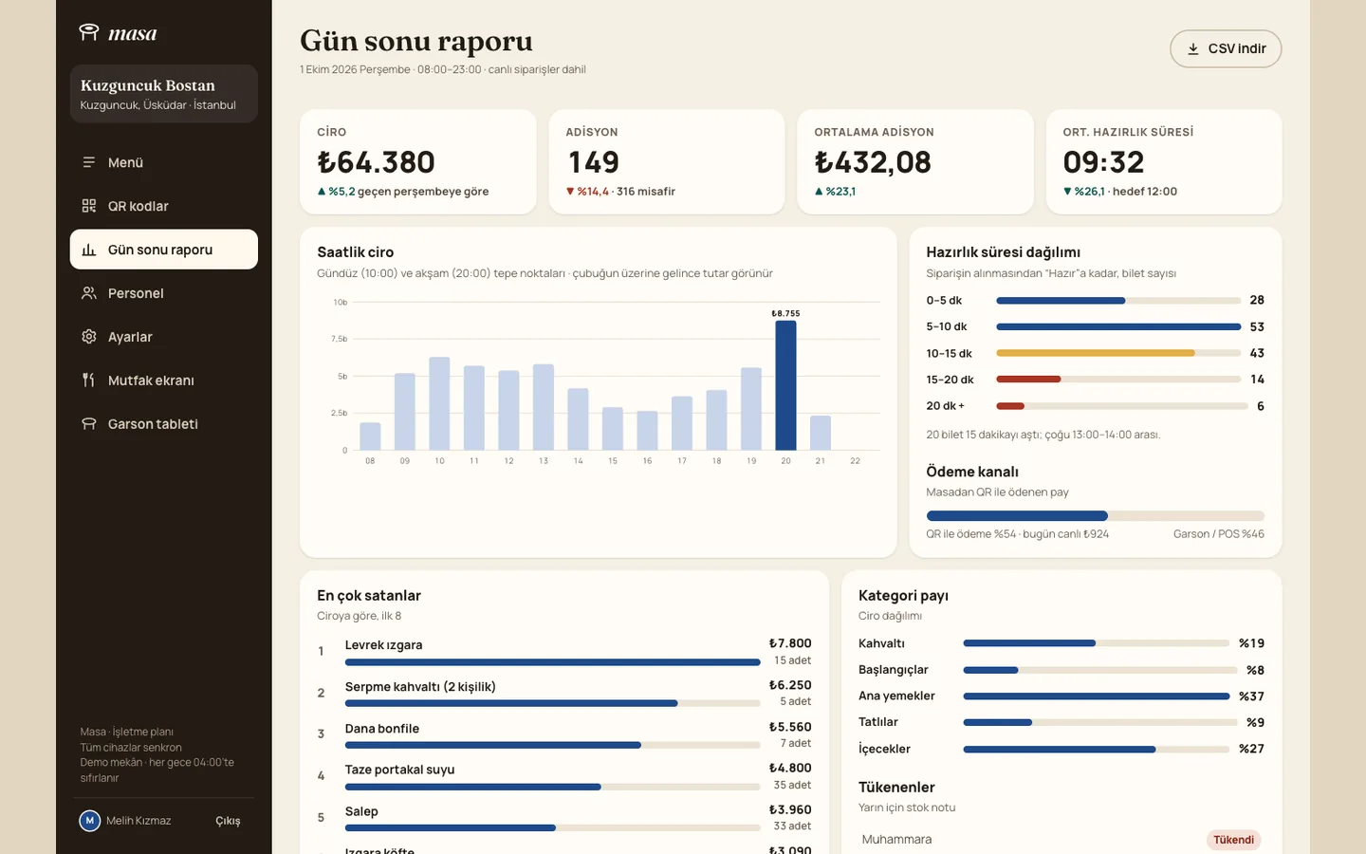
Task: Select the Salep row
Action: [x=564, y=818]
